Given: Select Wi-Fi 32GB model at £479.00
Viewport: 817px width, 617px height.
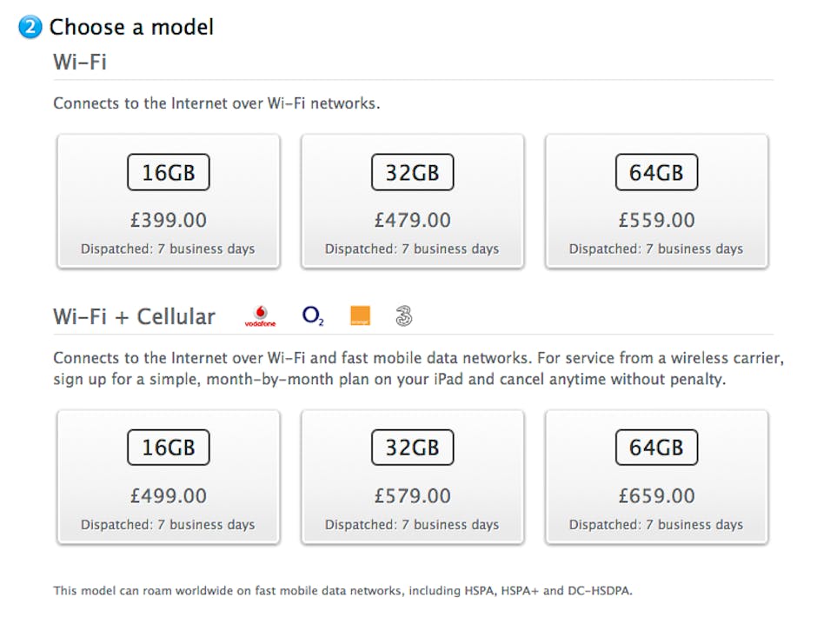Looking at the screenshot, I should (x=413, y=201).
